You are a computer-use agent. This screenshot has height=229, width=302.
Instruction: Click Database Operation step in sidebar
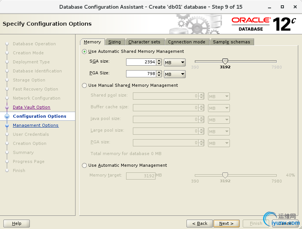[x=34, y=44]
